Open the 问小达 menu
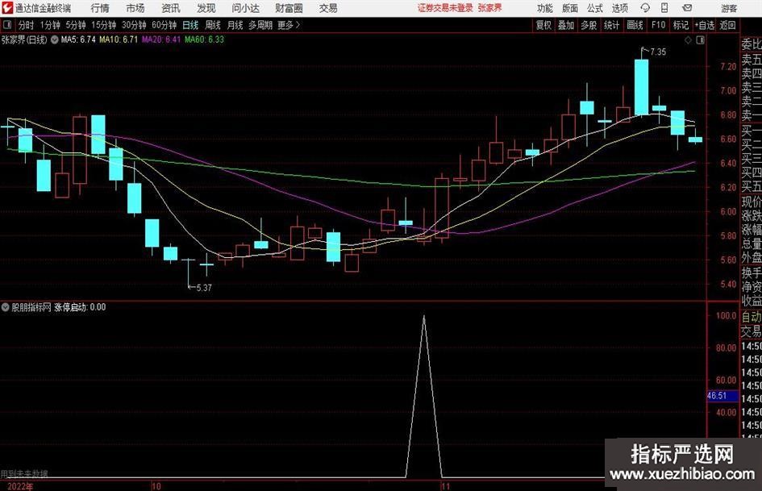 [245, 8]
